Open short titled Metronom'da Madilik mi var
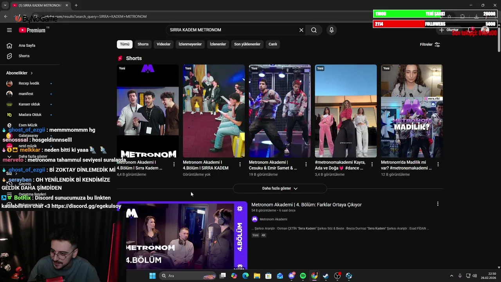Image resolution: width=501 pixels, height=282 pixels. [407, 165]
